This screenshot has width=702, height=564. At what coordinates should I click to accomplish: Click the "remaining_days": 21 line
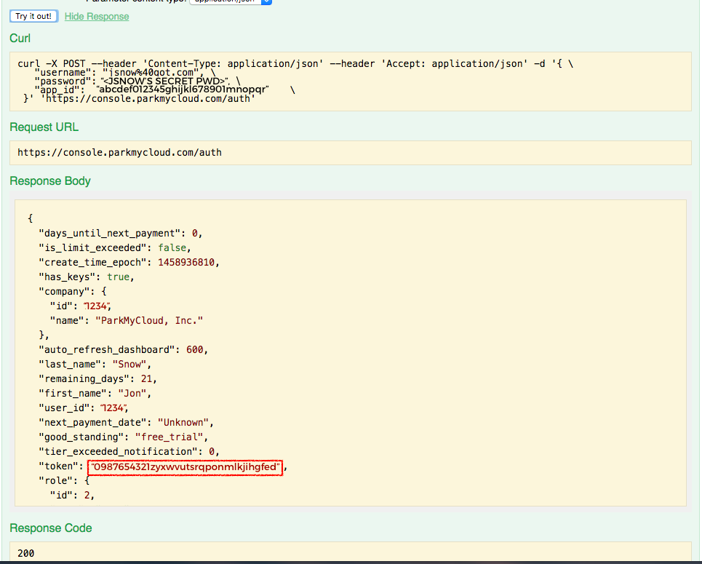(x=97, y=379)
